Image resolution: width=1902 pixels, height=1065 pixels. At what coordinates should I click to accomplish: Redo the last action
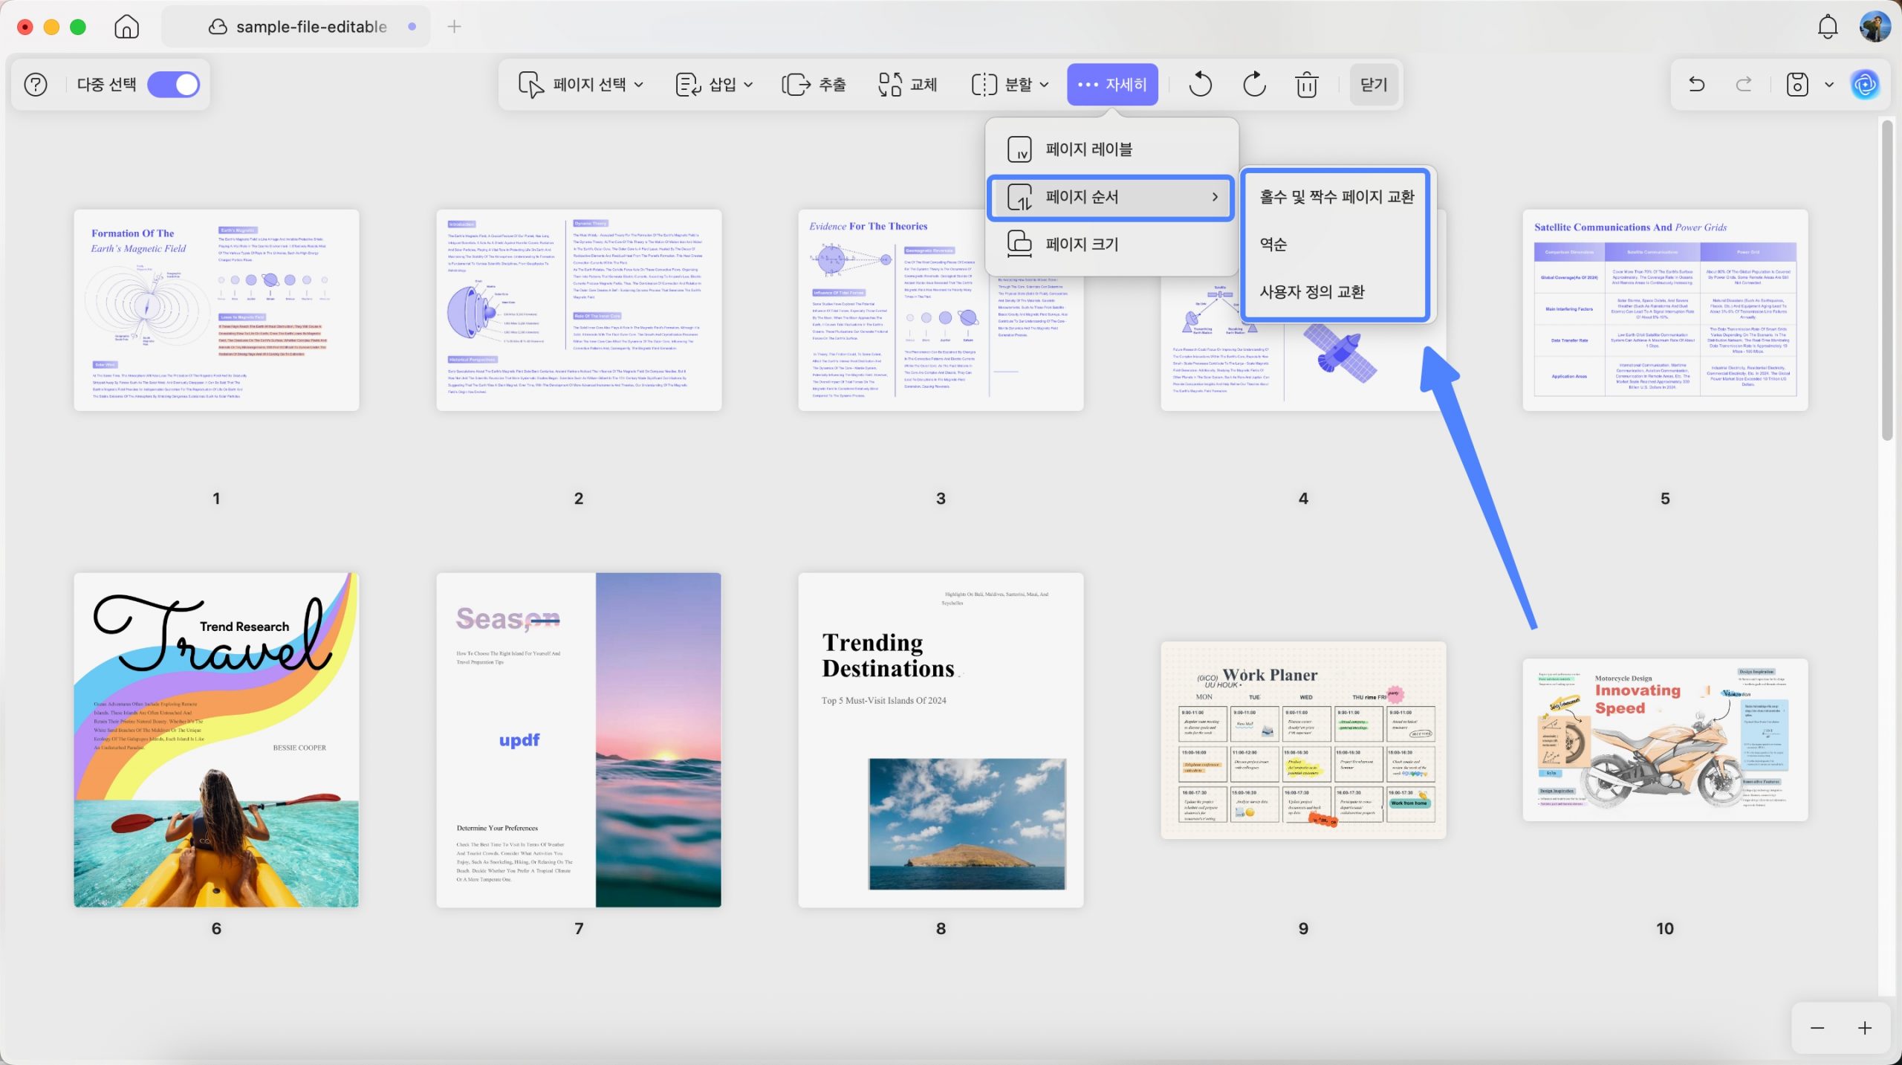tap(1744, 85)
